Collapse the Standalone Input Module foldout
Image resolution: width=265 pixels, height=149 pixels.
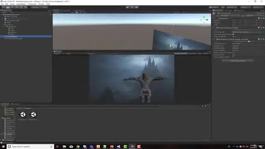pyautogui.click(x=213, y=39)
